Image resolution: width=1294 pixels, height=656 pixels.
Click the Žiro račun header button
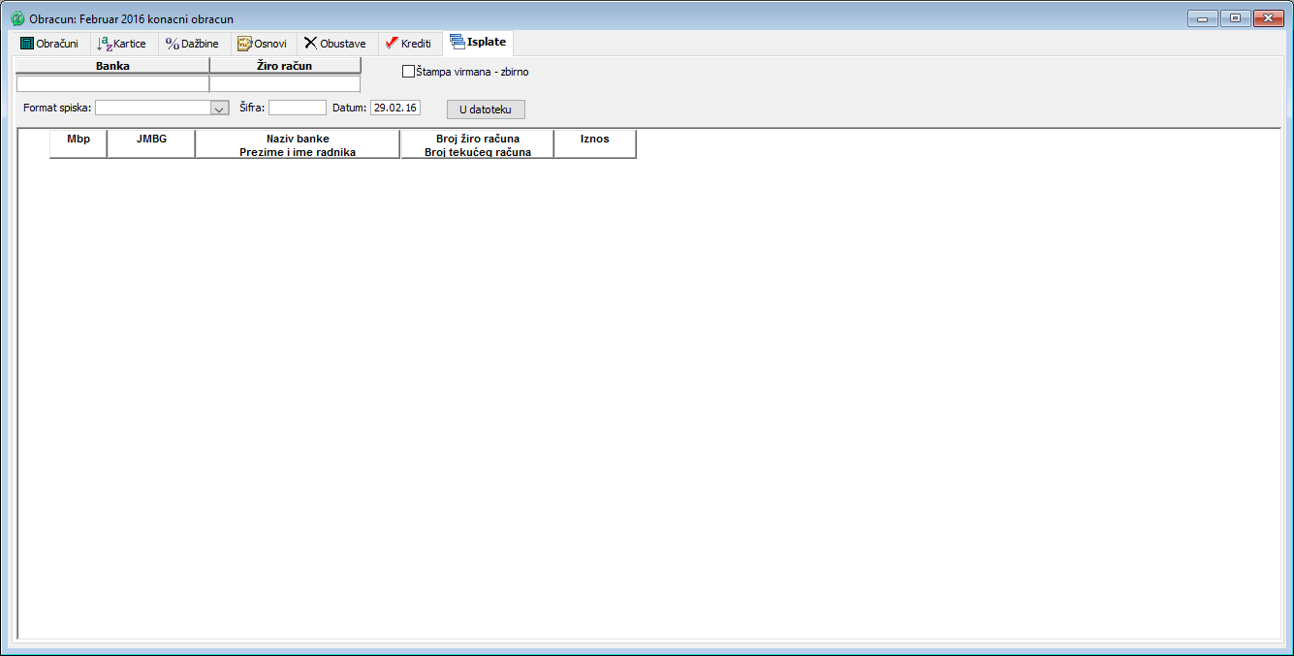tap(285, 66)
